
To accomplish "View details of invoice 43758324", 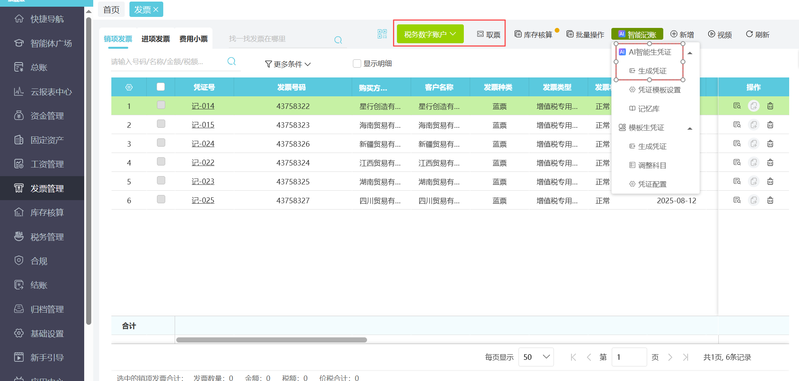I will (737, 162).
